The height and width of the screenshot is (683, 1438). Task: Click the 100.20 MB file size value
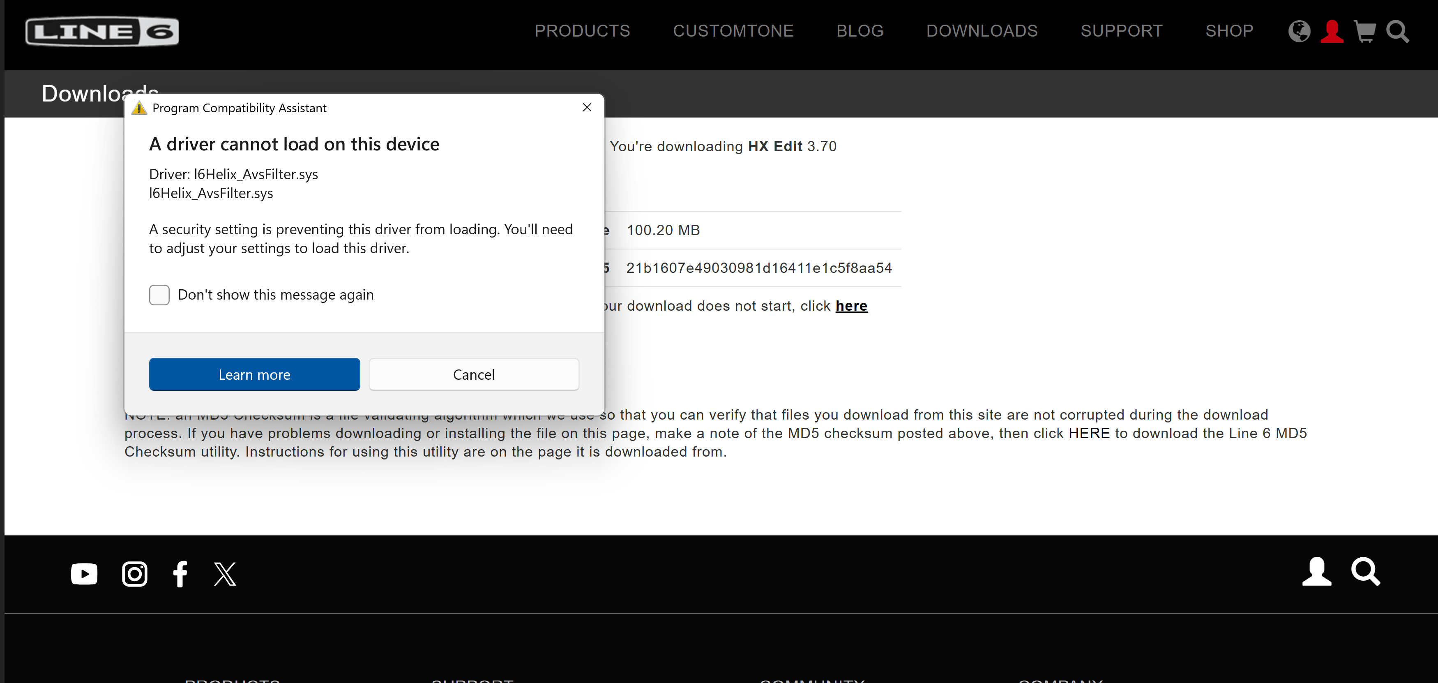tap(663, 230)
